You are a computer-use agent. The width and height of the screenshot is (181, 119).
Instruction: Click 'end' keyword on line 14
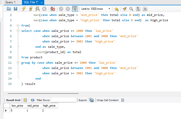click(38, 79)
